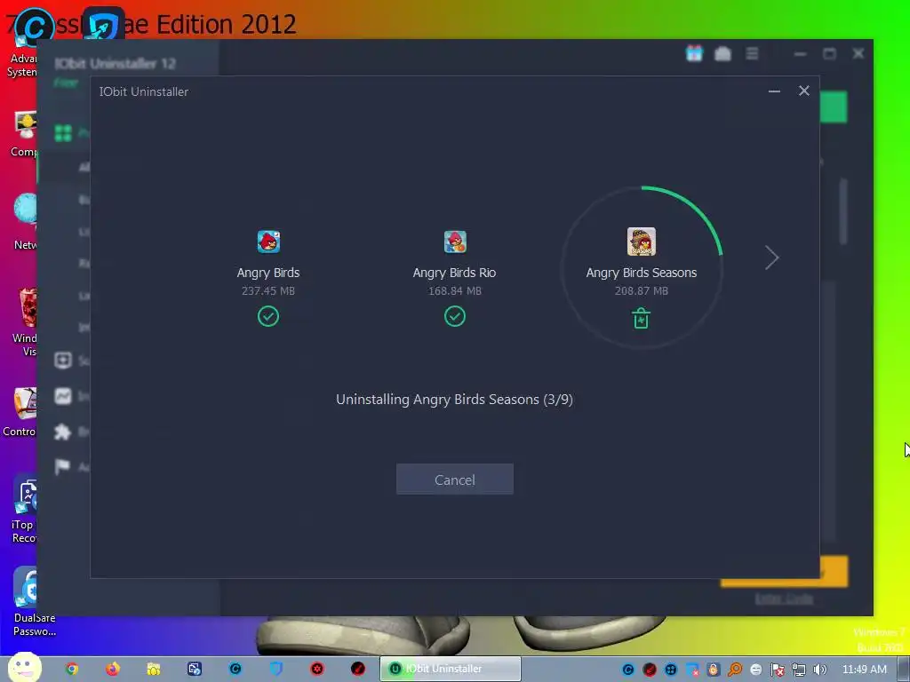Click the network icon in system tray

(x=799, y=670)
